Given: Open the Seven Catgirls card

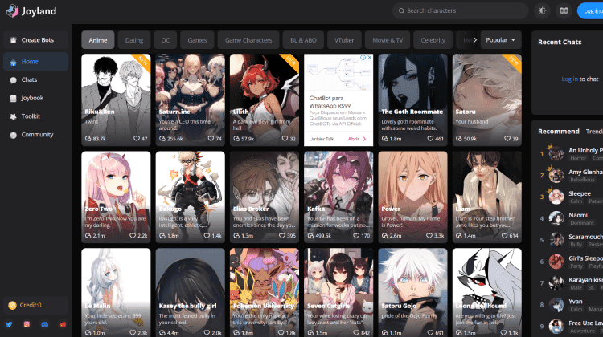Looking at the screenshot, I should click(338, 293).
